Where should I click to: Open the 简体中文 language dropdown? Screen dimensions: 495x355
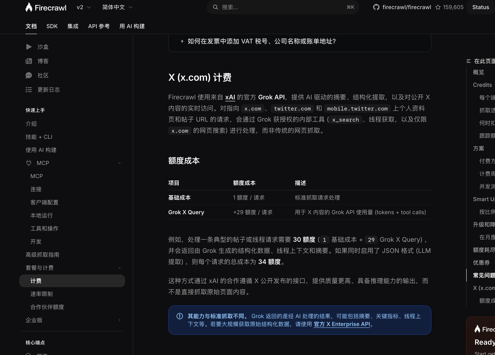(117, 7)
